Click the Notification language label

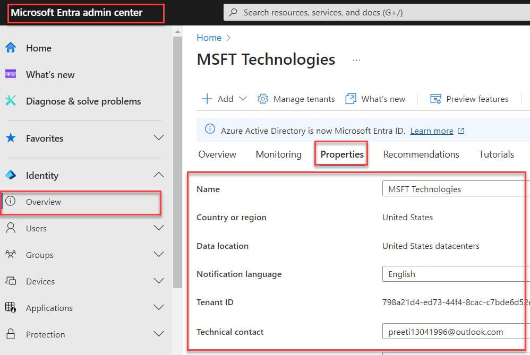click(239, 274)
